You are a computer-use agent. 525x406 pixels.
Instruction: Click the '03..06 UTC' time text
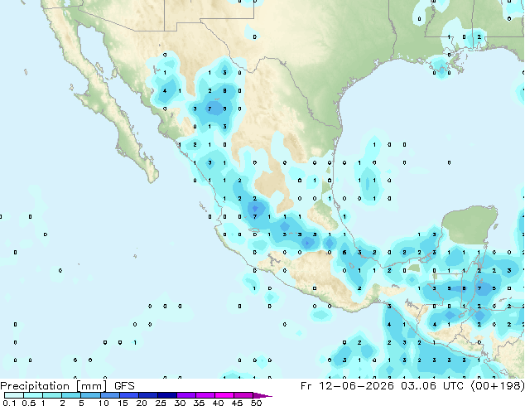432,386
